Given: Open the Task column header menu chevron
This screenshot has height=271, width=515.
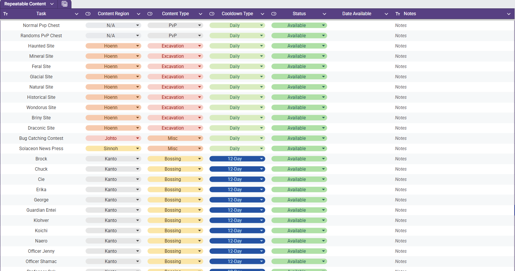Looking at the screenshot, I should pos(77,14).
